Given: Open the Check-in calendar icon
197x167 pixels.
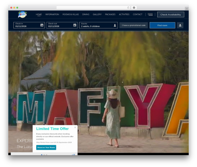Looking at the screenshot, I should pos(42,25).
